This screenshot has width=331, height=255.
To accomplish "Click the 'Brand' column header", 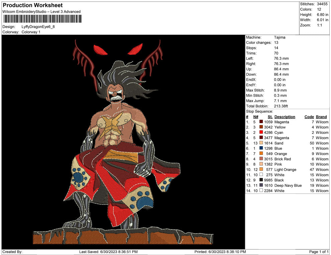I will tap(321, 116).
